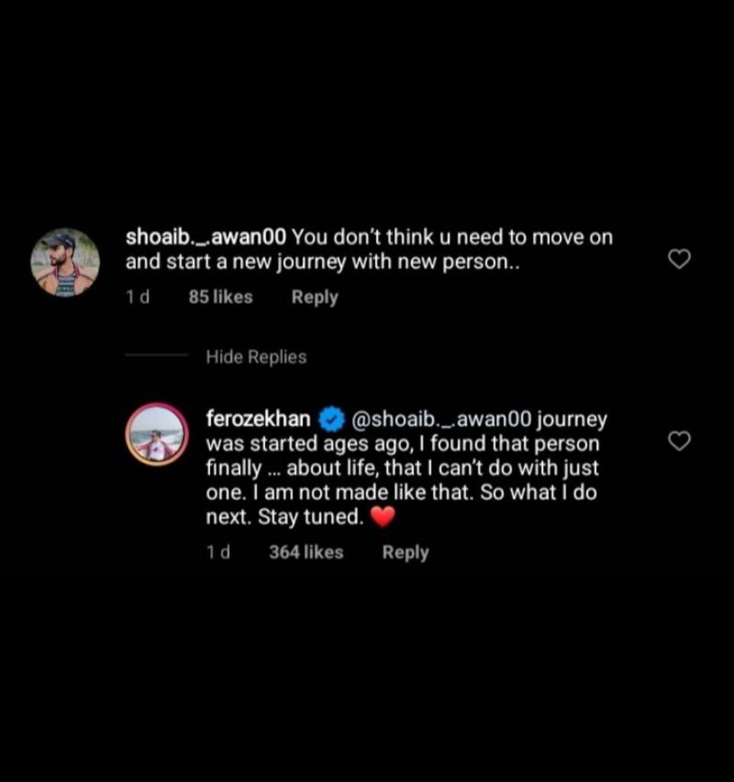The height and width of the screenshot is (782, 734).
Task: Select the "You don't think u need" comment text
Action: (370, 249)
